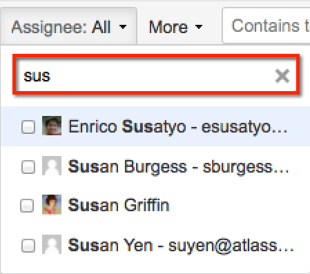Click Susan Burgess's default avatar icon
The height and width of the screenshot is (274, 310).
(52, 166)
